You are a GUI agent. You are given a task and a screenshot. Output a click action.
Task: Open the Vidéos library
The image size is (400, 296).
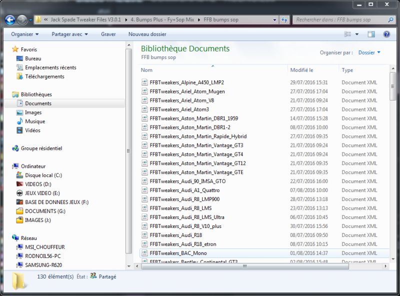[x=32, y=130]
